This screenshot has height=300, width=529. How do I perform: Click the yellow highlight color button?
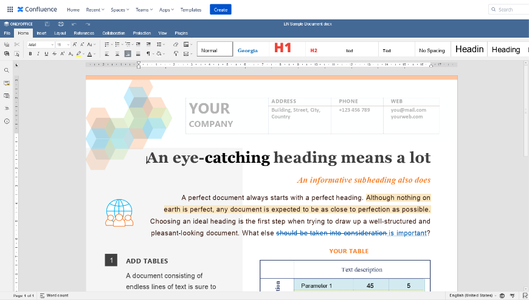(x=79, y=54)
